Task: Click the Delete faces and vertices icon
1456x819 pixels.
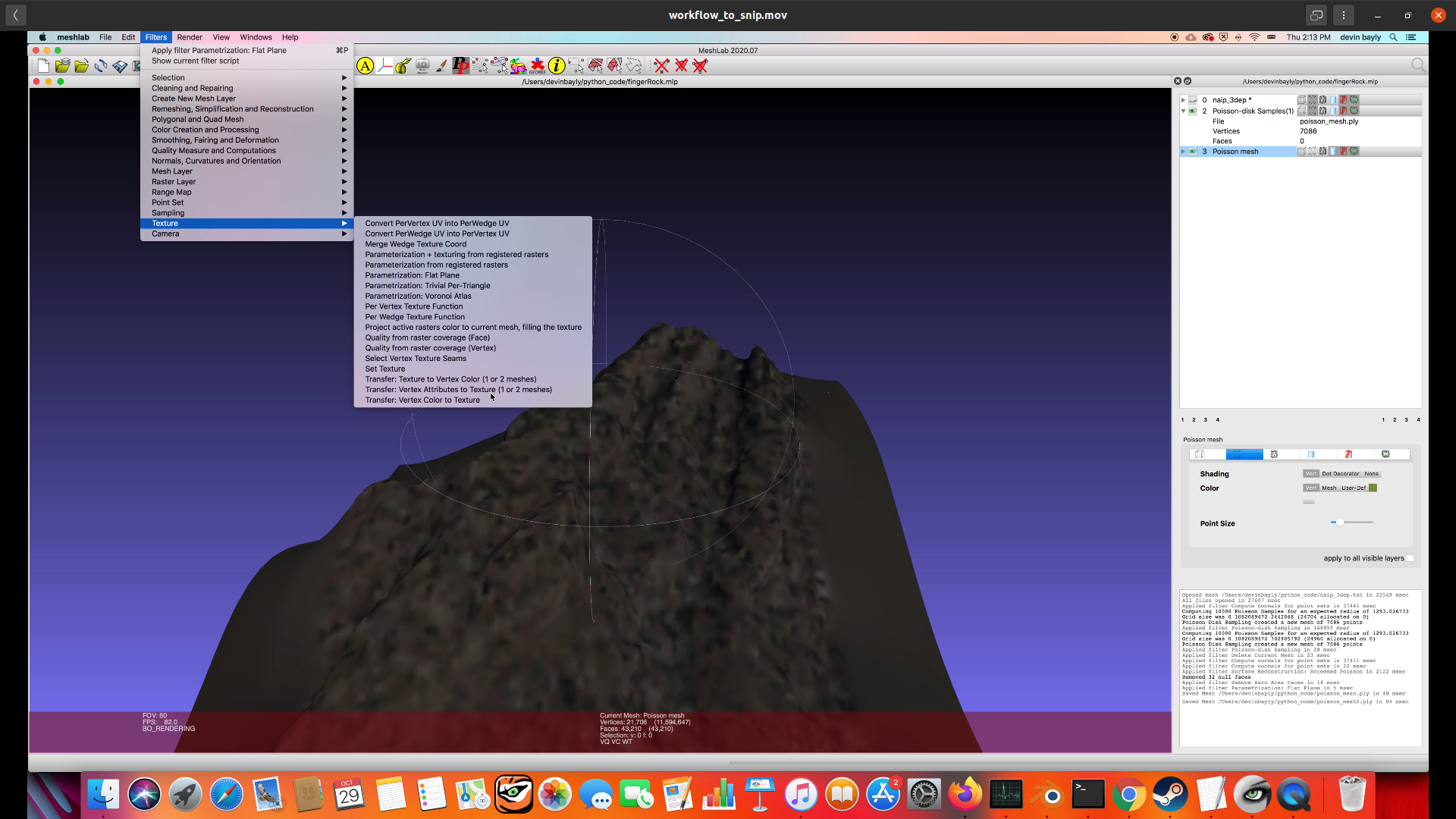Action: (x=700, y=66)
